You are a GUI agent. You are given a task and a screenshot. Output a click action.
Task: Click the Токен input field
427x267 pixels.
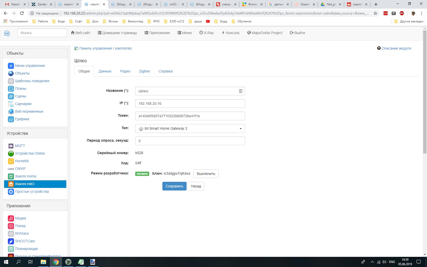click(190, 116)
